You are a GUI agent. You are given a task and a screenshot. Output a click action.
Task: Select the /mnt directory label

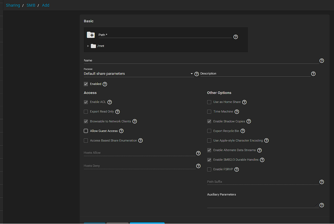(101, 46)
